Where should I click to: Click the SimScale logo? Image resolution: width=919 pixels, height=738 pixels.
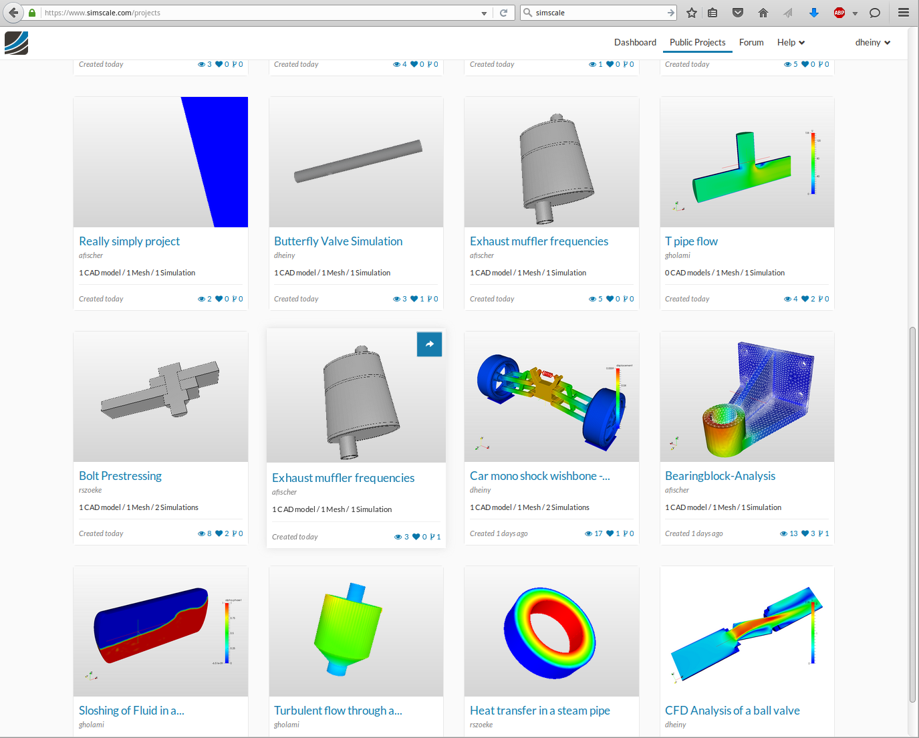[16, 43]
